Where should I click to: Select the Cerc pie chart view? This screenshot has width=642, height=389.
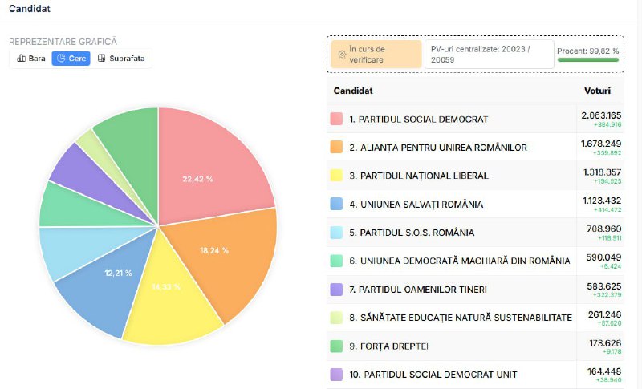(x=71, y=59)
